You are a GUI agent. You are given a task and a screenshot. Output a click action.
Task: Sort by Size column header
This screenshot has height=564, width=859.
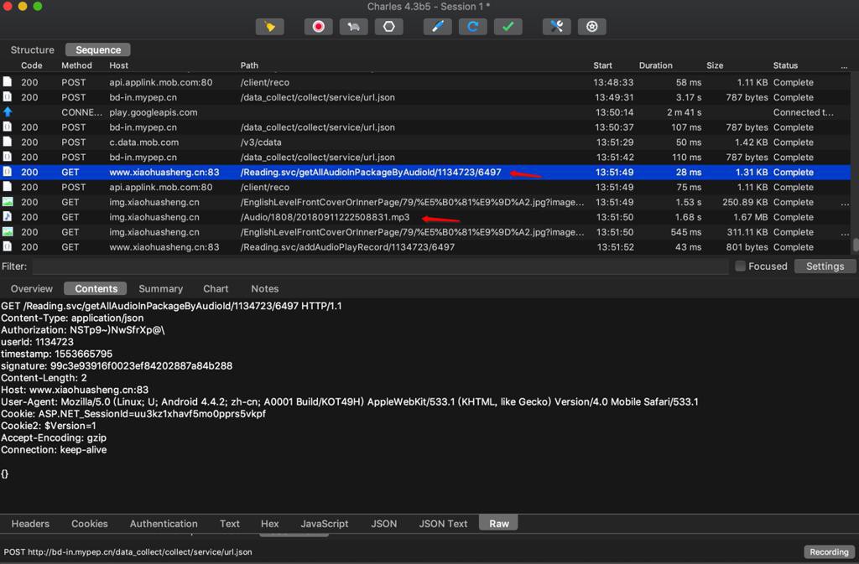(x=715, y=65)
